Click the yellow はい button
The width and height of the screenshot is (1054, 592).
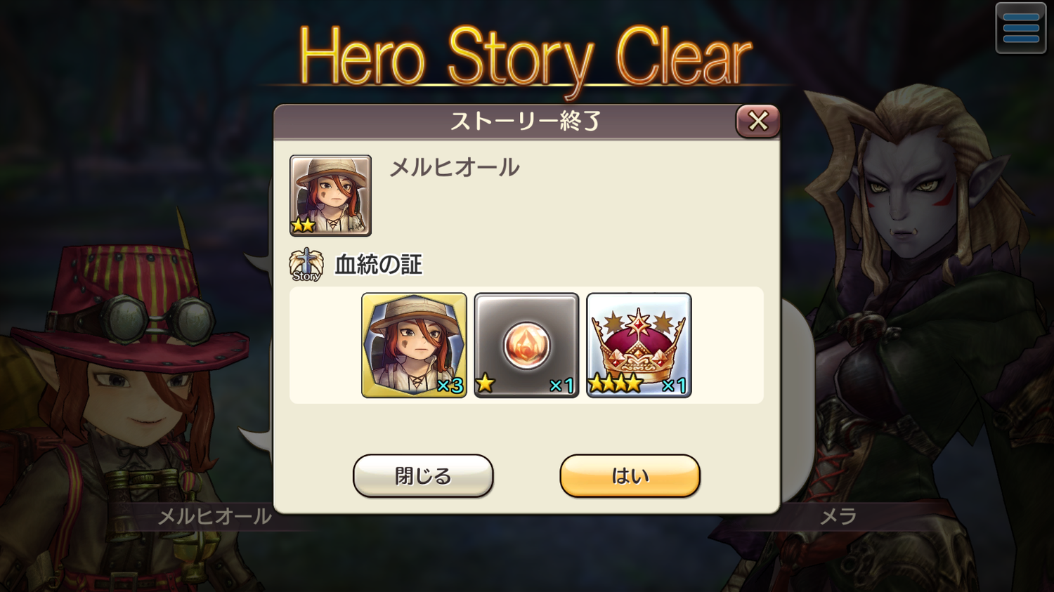[630, 475]
